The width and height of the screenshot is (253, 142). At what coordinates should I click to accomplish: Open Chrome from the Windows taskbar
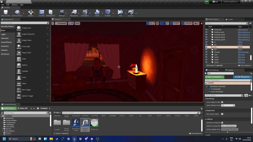[x=80, y=139]
